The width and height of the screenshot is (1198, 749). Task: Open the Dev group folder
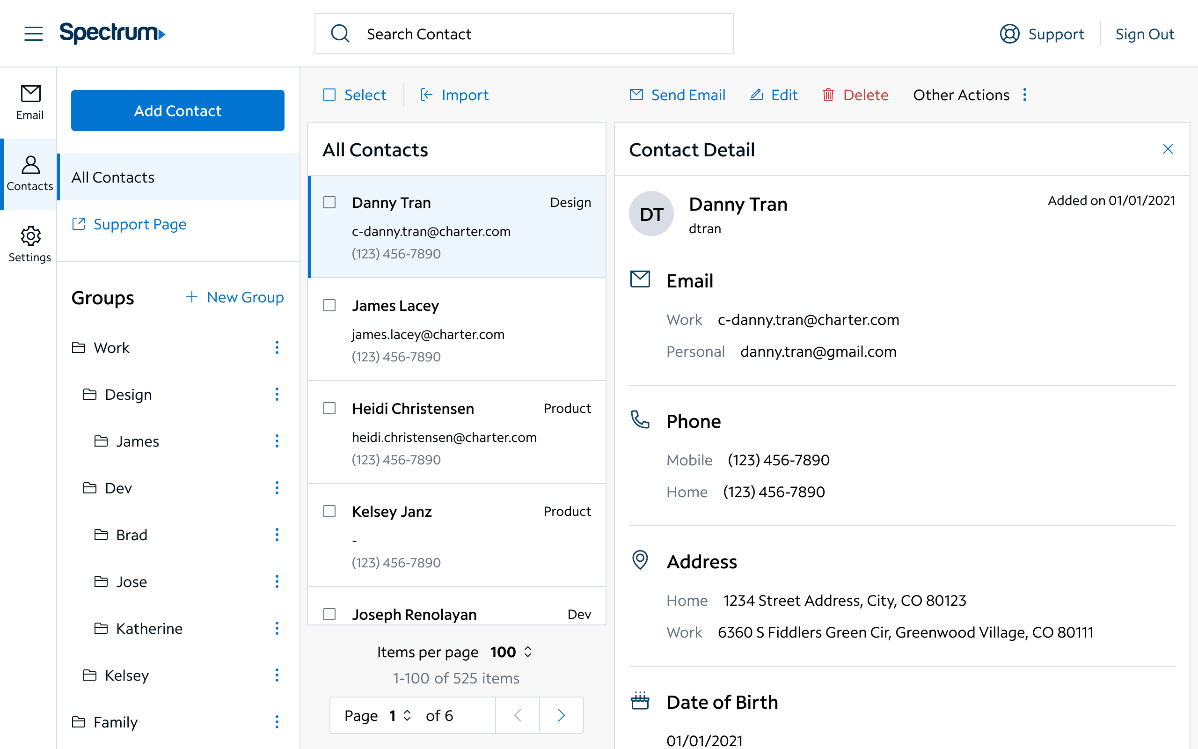pos(108,488)
